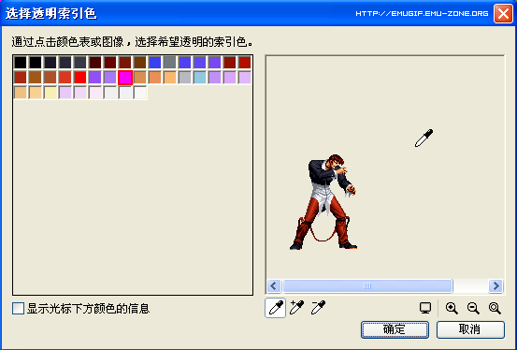This screenshot has height=350, width=517.
Task: Click the right scroll arrow under the preview
Action: pos(495,285)
